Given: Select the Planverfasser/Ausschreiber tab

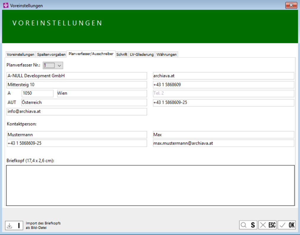Looking at the screenshot, I should pyautogui.click(x=91, y=54).
